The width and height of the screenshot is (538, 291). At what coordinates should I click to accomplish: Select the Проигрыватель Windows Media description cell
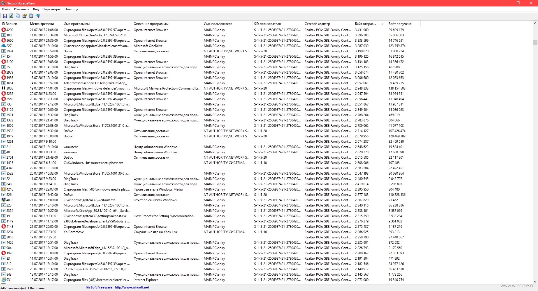pos(158,189)
